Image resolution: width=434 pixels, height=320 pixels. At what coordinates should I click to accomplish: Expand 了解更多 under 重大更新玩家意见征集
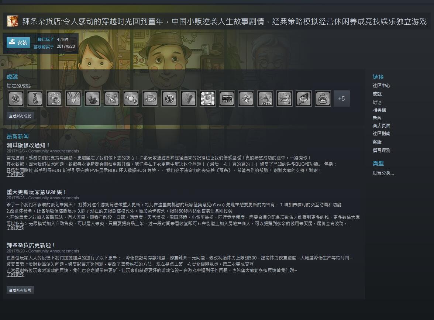coord(15,227)
